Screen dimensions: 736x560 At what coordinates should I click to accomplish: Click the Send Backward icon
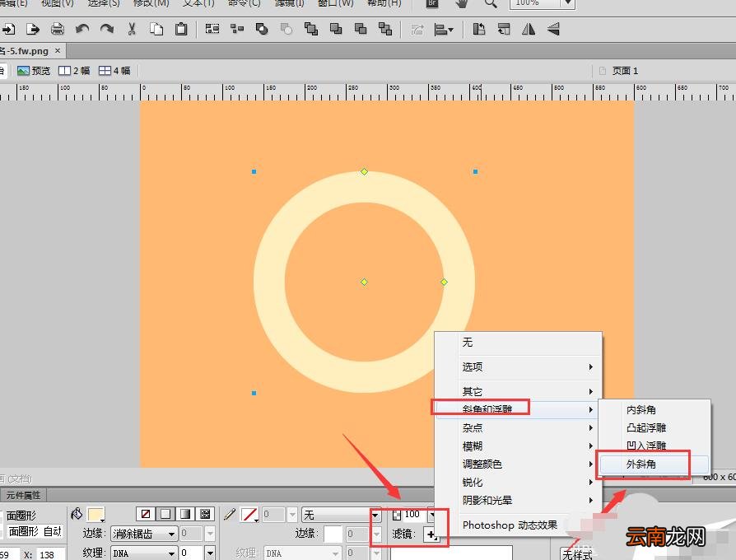[x=361, y=29]
